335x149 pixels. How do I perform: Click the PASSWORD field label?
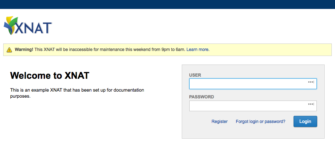(x=201, y=97)
